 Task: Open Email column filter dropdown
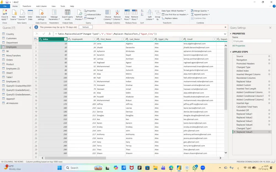[x=214, y=39]
